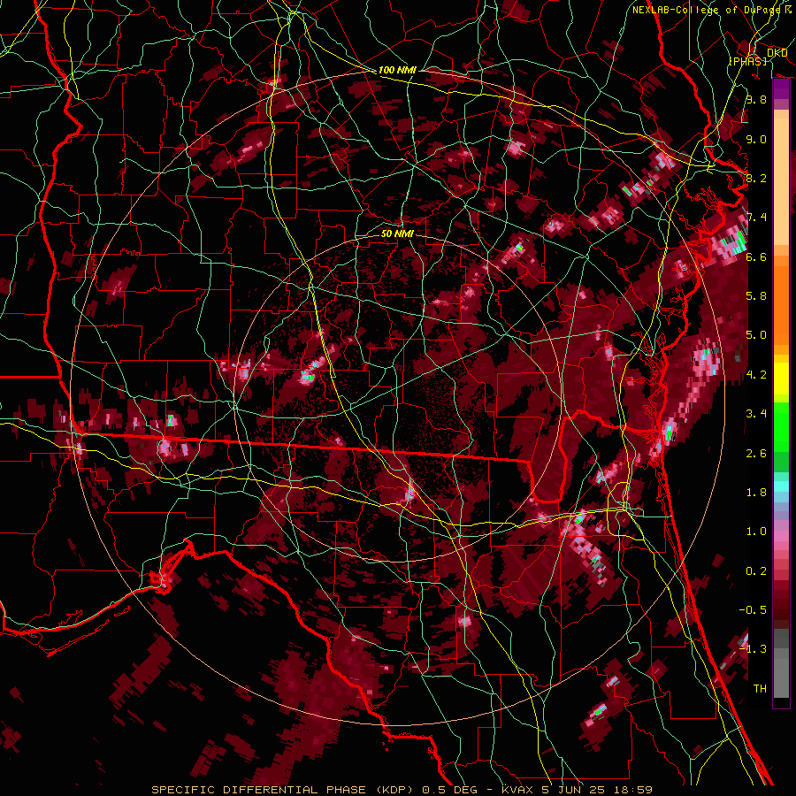
Task: Pick the cyan segment of color scale
Action: 781,486
